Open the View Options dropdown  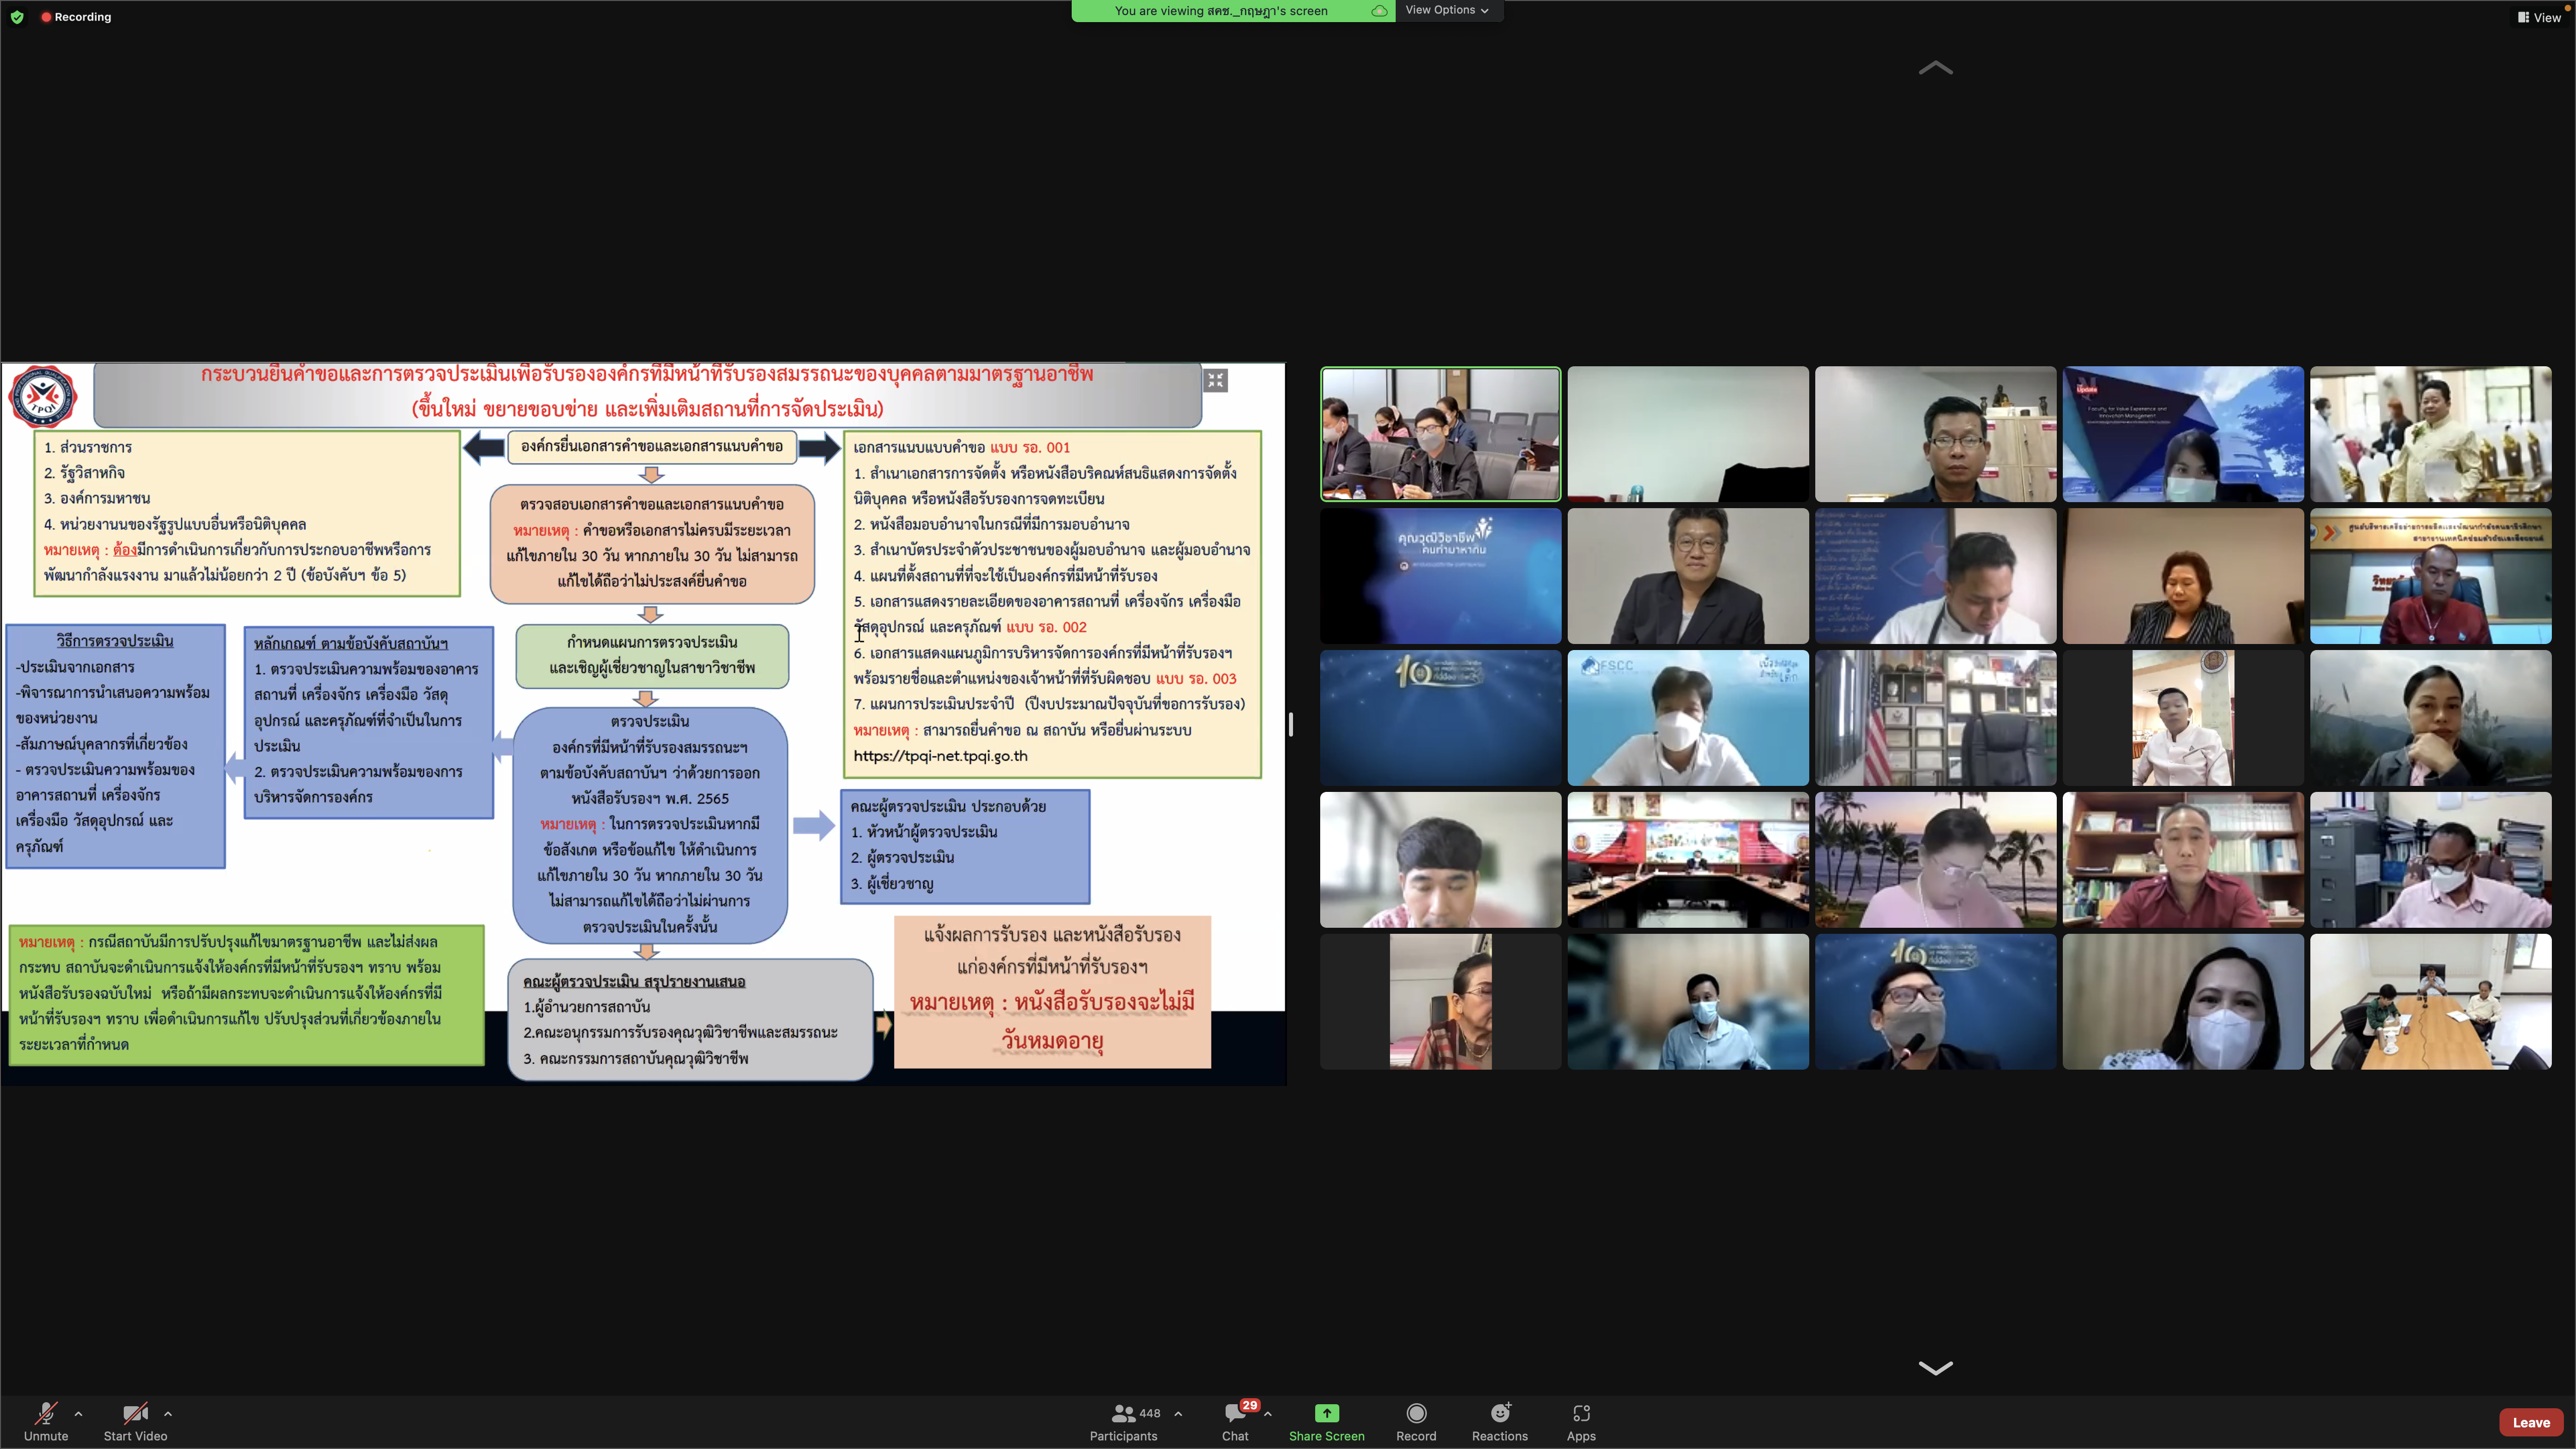(1447, 10)
